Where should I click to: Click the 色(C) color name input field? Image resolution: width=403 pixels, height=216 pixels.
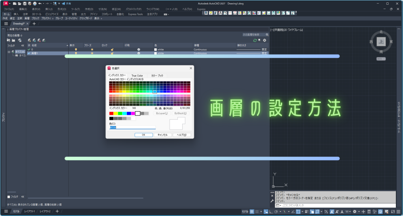pos(132,127)
